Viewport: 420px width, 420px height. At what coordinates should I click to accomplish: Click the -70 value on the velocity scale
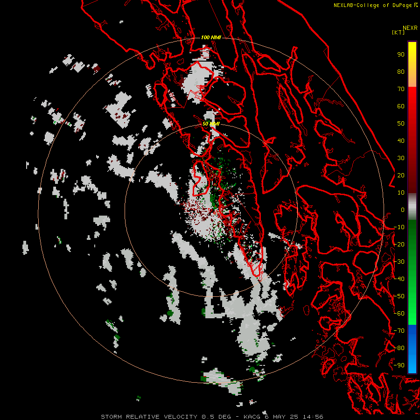(399, 331)
